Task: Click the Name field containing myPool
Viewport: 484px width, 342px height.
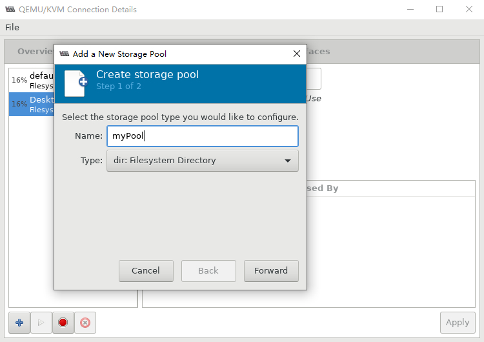Action: [x=203, y=136]
